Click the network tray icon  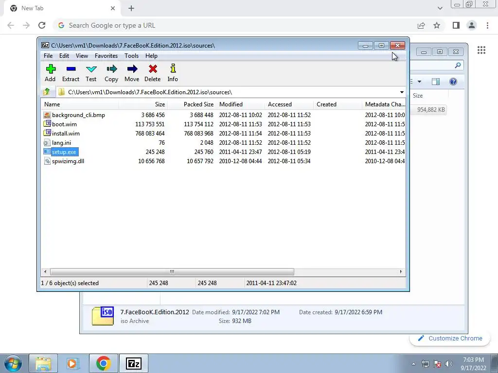point(425,364)
